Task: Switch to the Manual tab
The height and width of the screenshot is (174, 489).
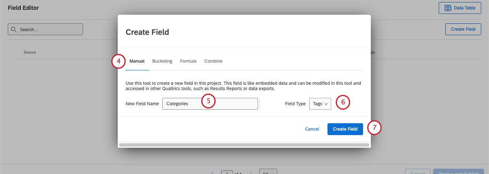Action: coord(137,61)
